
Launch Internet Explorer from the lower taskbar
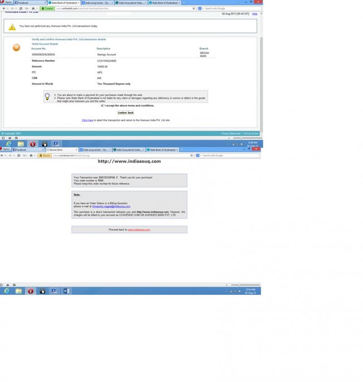(x=6, y=291)
